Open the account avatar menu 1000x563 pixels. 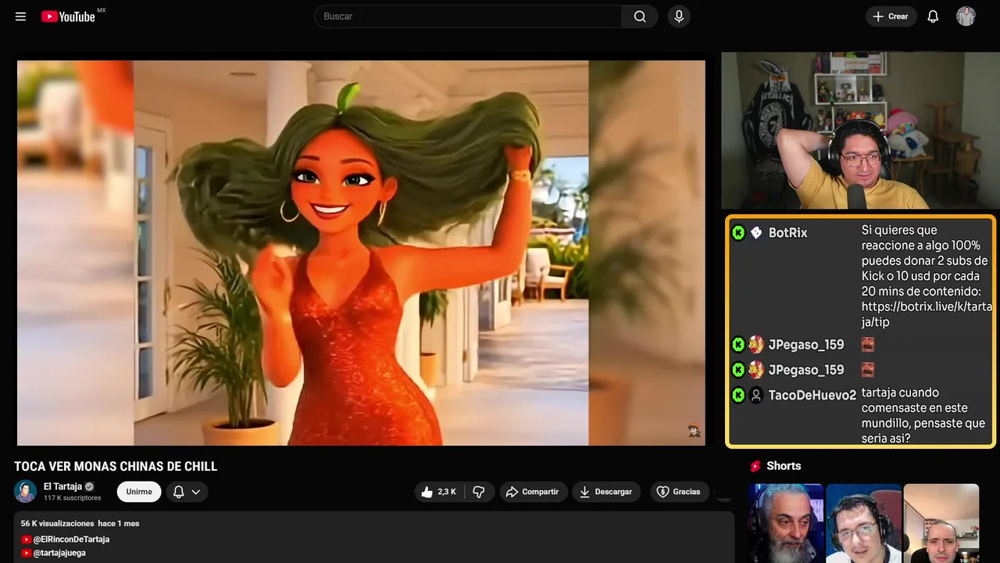(966, 16)
